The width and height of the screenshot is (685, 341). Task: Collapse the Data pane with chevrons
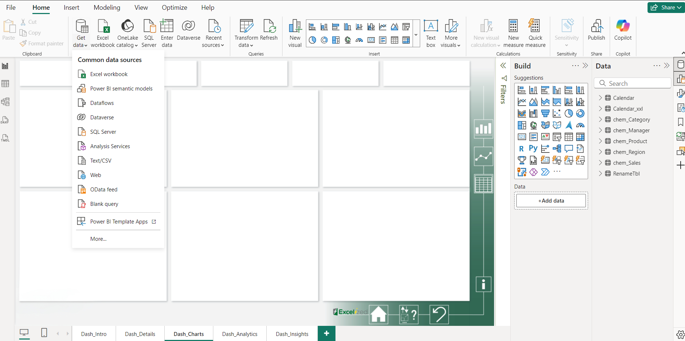[x=667, y=66]
